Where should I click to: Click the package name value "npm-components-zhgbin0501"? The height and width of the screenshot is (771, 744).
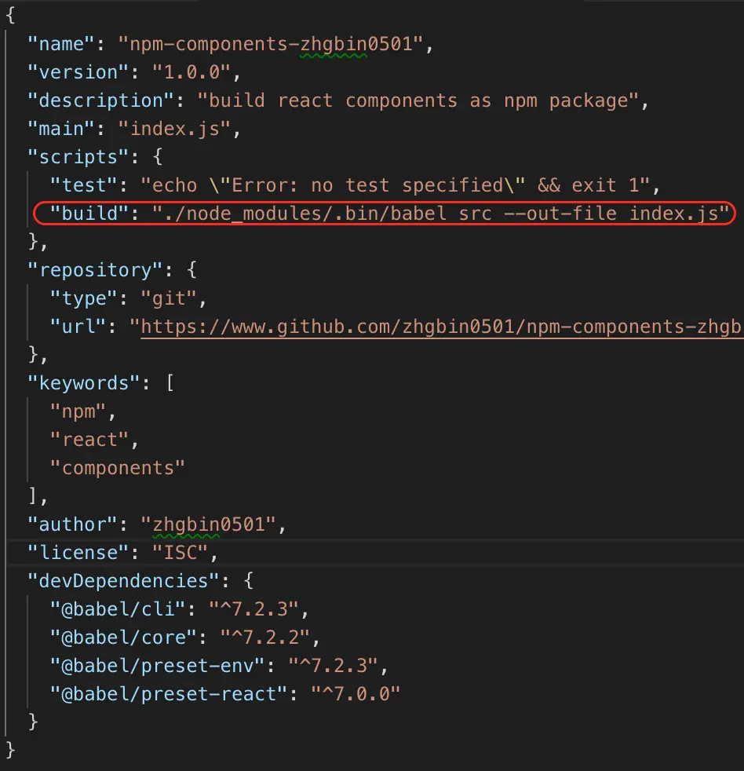pos(270,44)
